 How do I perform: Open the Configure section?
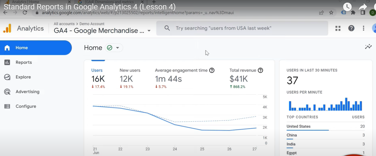tap(26, 106)
